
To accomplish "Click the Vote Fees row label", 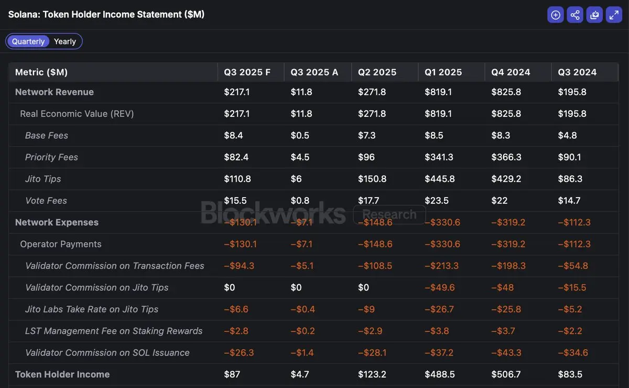I will coord(46,200).
